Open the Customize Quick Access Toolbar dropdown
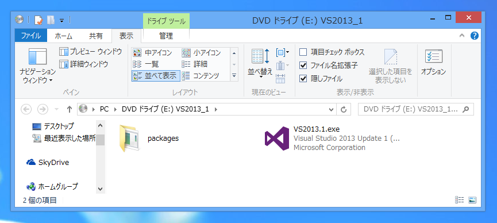497x223 pixels. click(x=62, y=21)
